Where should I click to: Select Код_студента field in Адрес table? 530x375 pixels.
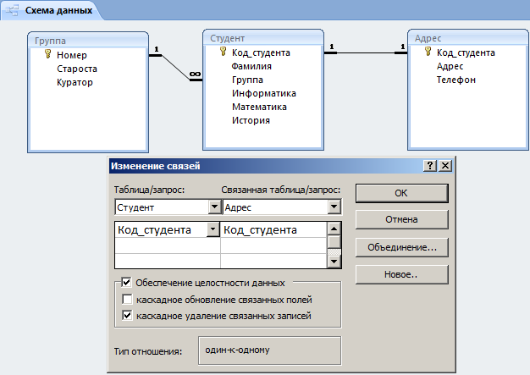click(x=466, y=52)
